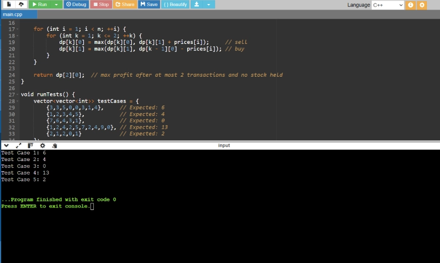Click the '{1,2,3,4,5},' test case
The height and width of the screenshot is (263, 440).
[66, 114]
